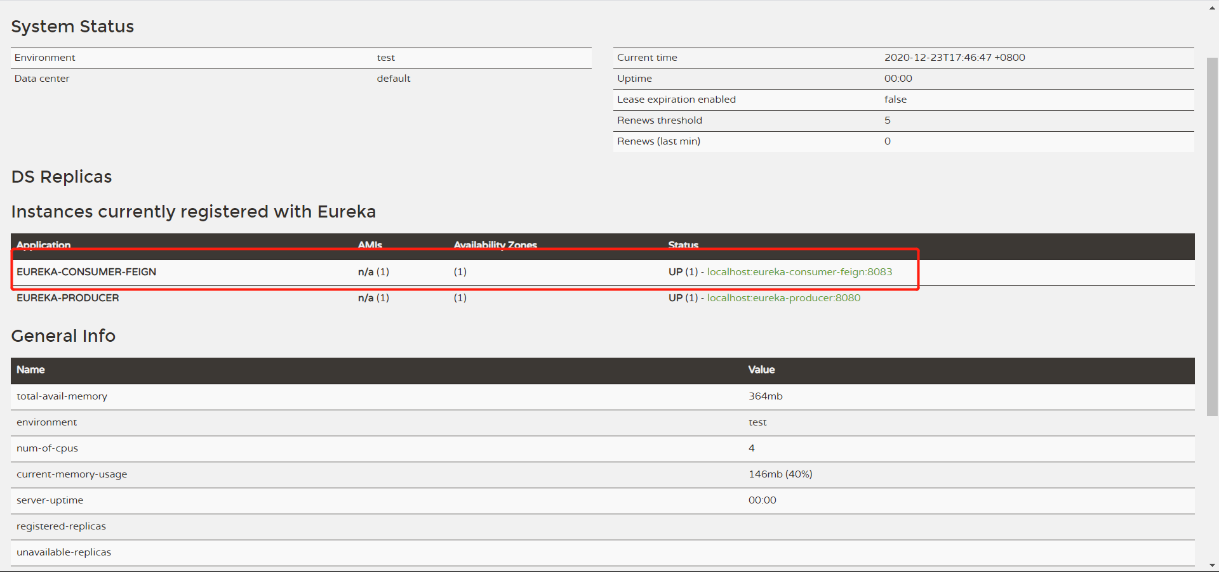The height and width of the screenshot is (572, 1219).
Task: Click the Data center label
Action: (x=42, y=78)
